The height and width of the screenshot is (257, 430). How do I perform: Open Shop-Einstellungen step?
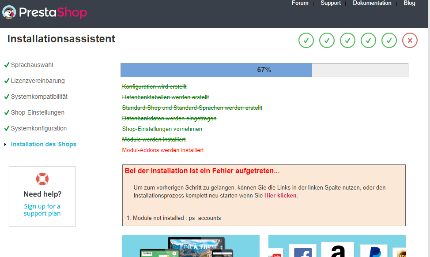[38, 112]
